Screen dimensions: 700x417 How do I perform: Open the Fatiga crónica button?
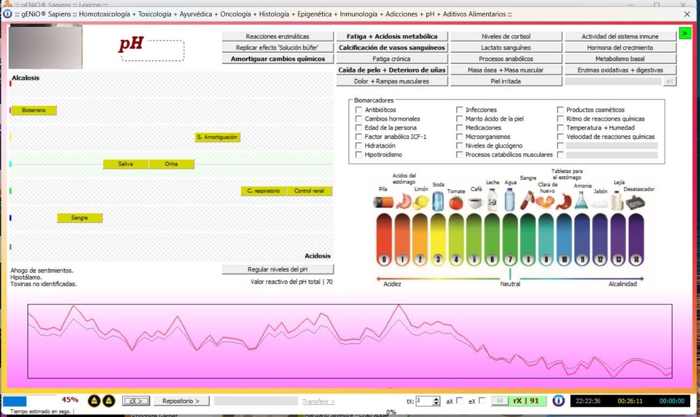coord(391,59)
